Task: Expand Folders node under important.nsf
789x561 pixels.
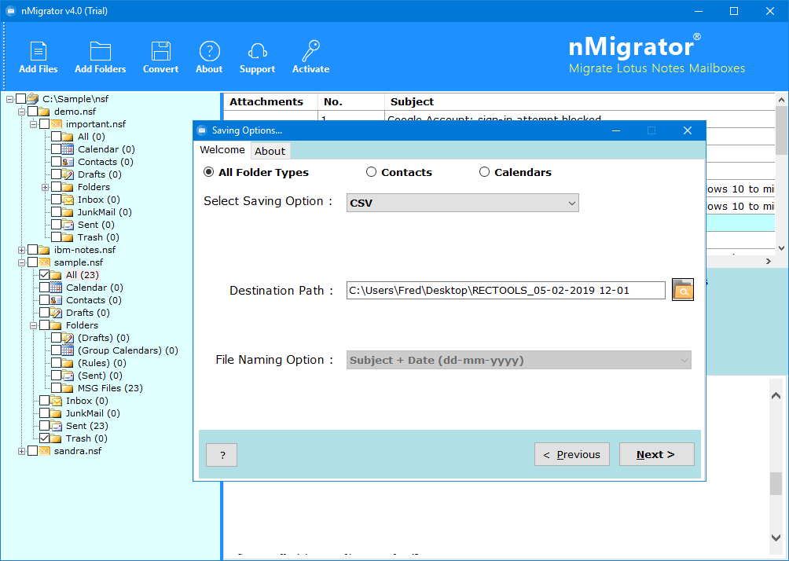Action: 45,187
